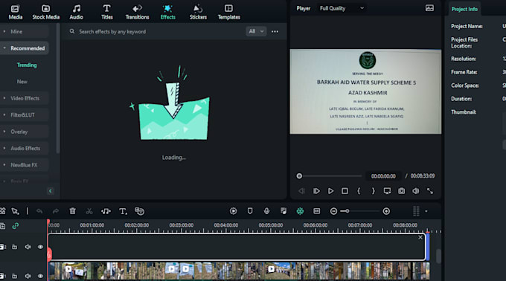Open the Stock Media tab

coord(46,12)
